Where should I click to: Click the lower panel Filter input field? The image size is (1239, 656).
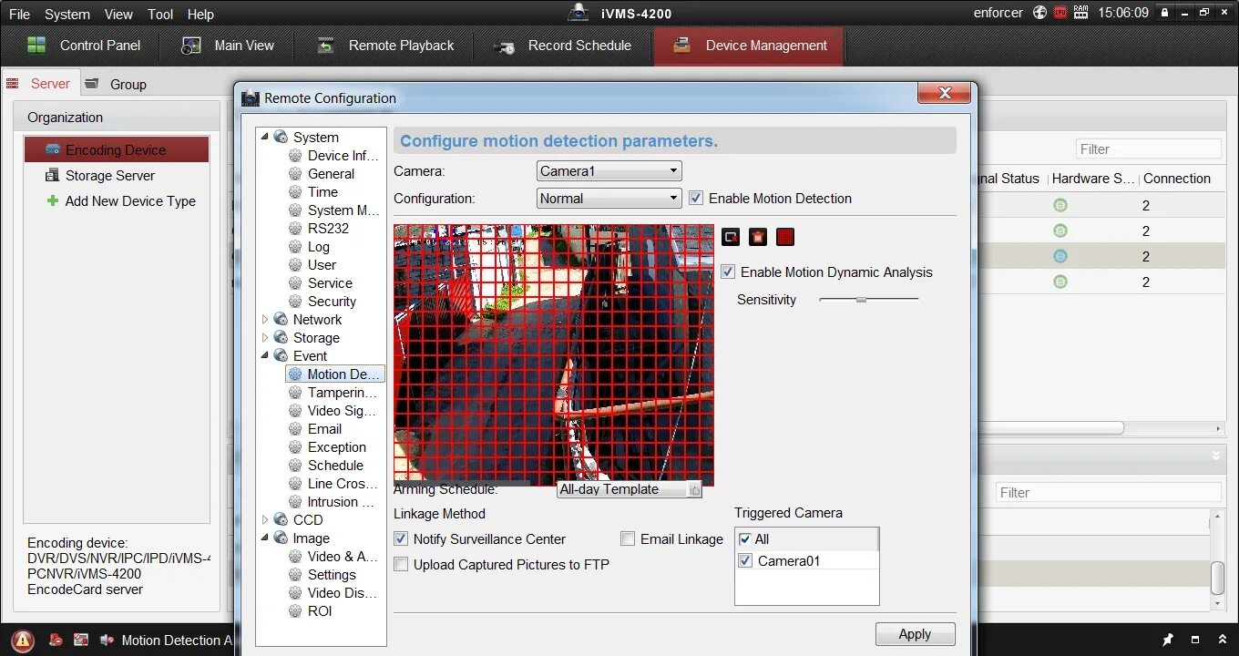point(1108,493)
